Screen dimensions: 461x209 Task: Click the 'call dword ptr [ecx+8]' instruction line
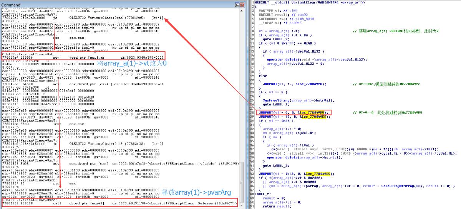click(x=119, y=203)
